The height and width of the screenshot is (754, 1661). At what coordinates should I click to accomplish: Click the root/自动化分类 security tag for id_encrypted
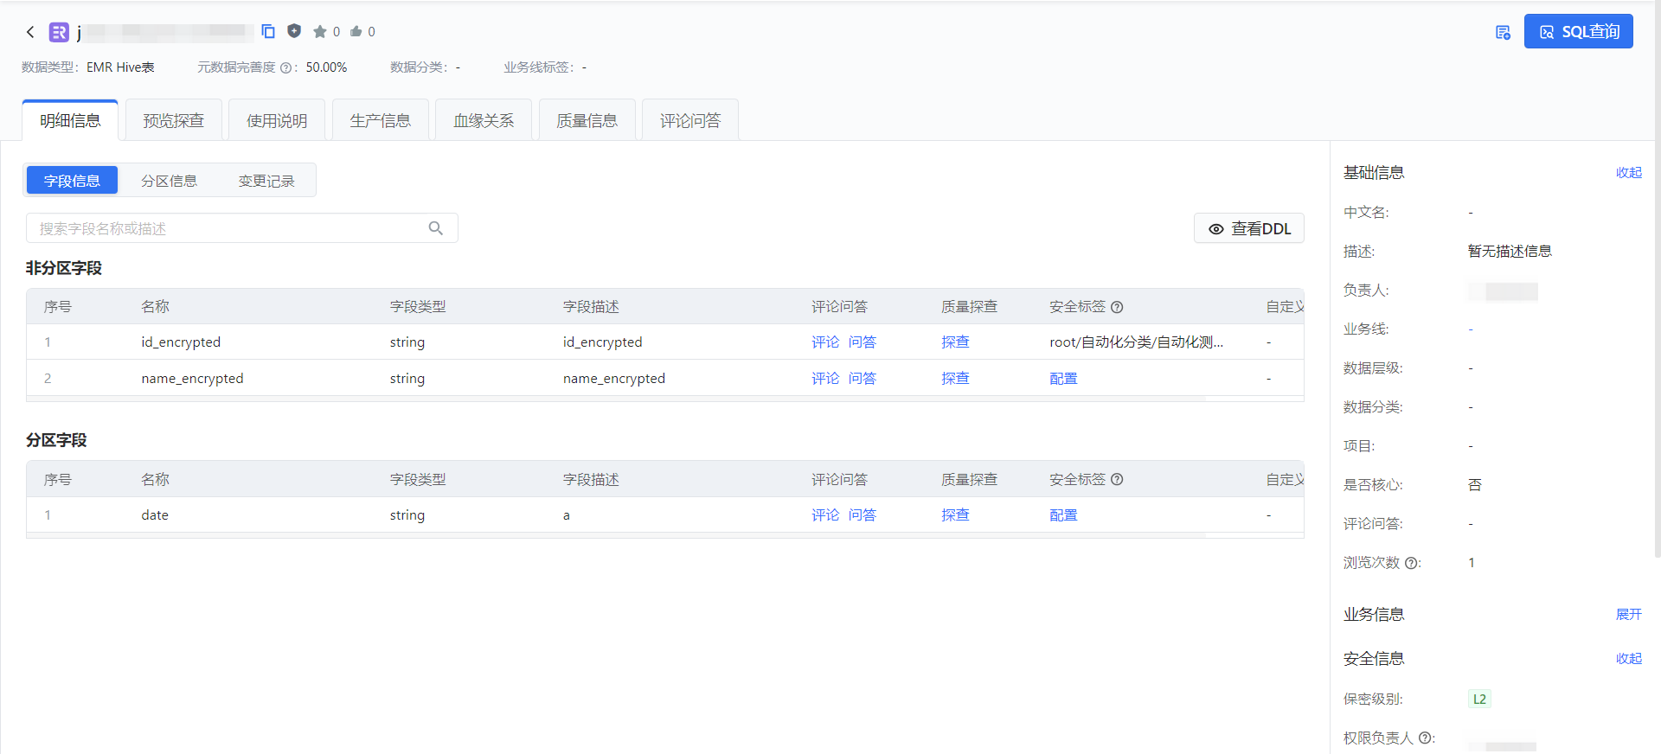pyautogui.click(x=1136, y=342)
